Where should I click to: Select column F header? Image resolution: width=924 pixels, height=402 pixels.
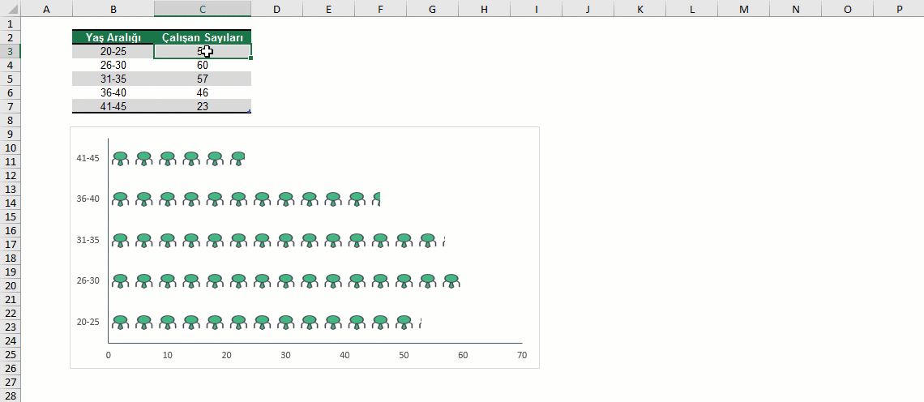(380, 9)
